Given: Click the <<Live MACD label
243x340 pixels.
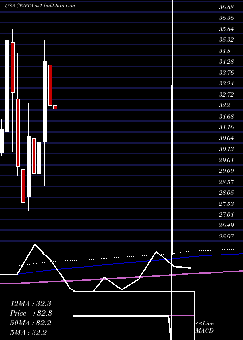Looking at the screenshot, I should click(x=205, y=327).
